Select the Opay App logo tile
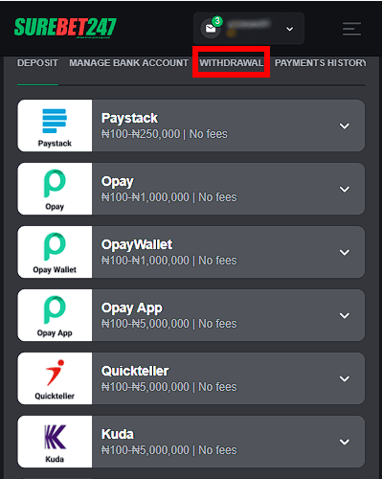 55,315
